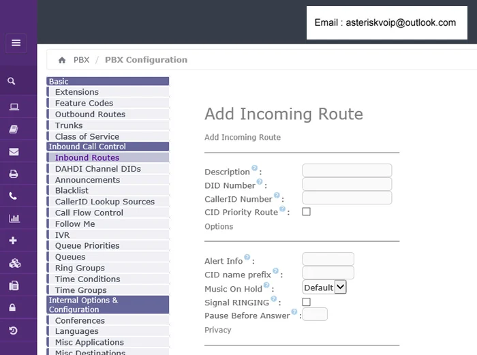Open Follow Me settings
The height and width of the screenshot is (355, 477).
click(x=108, y=224)
